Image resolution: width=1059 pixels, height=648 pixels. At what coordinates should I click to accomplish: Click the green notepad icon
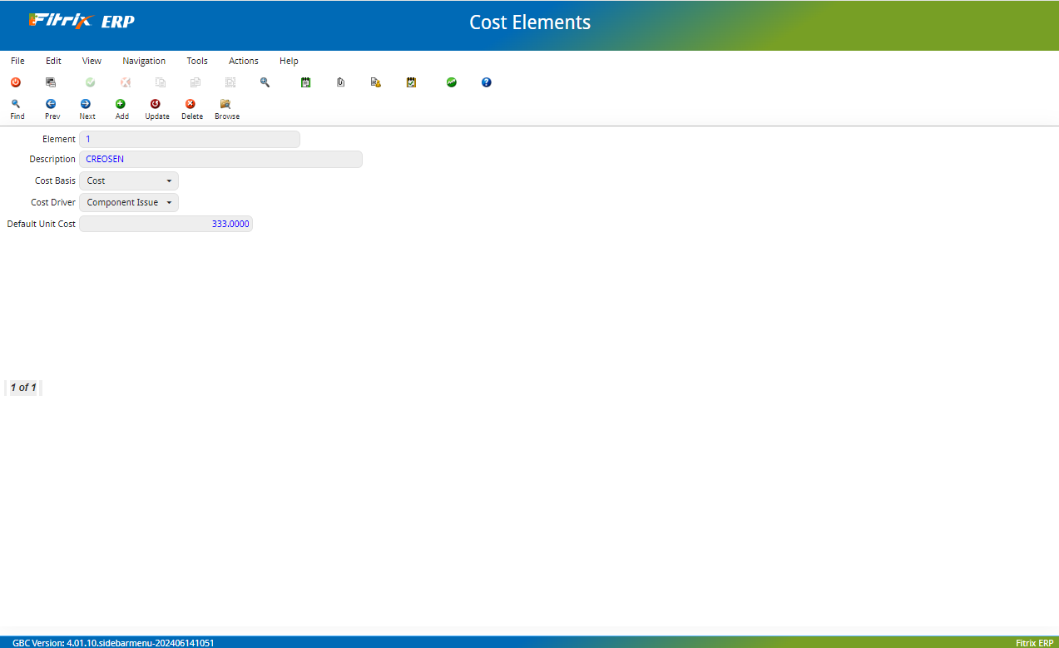coord(305,82)
